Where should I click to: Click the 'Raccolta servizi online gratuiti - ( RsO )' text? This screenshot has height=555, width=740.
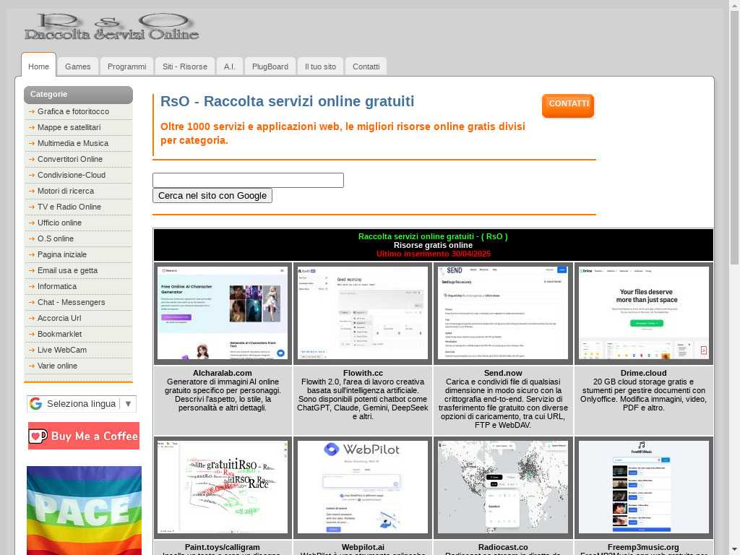click(x=433, y=236)
